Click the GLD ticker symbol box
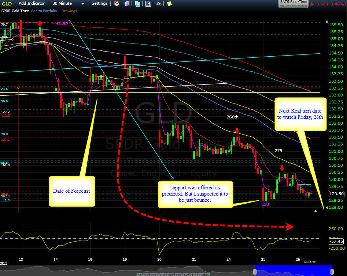Screen dimensions: 347x276 (7, 4)
